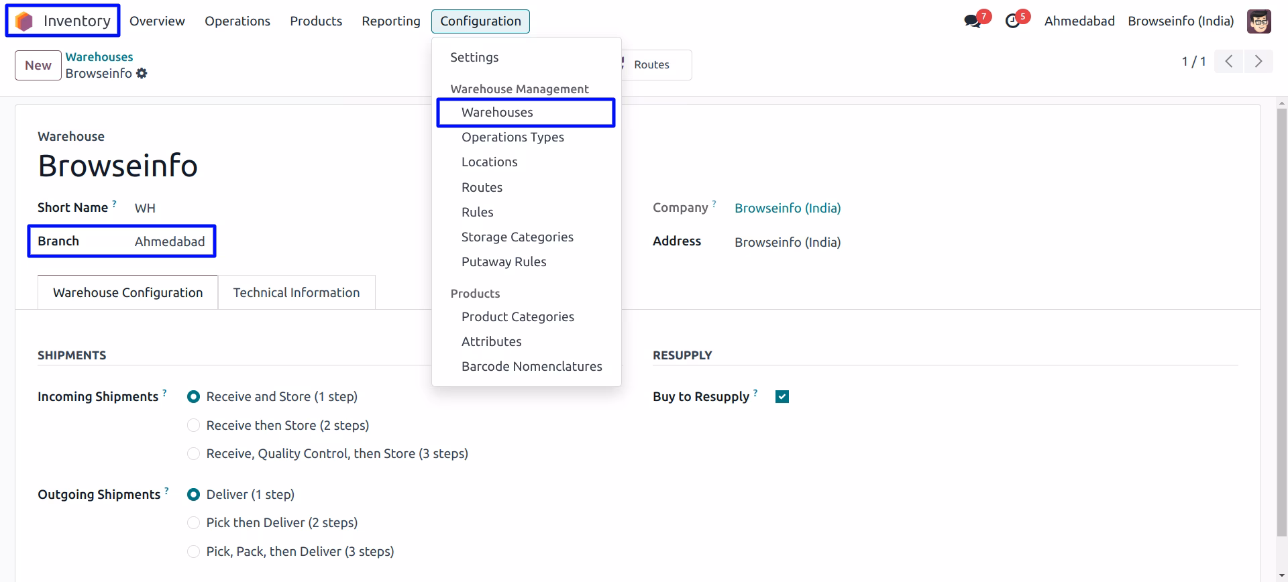Select Receive and Store (1 step)
This screenshot has width=1288, height=582.
coord(194,397)
